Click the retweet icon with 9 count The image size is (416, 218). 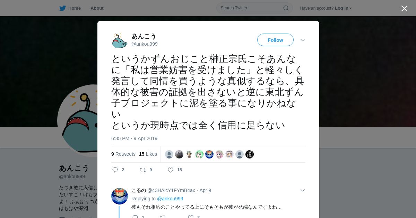(142, 170)
